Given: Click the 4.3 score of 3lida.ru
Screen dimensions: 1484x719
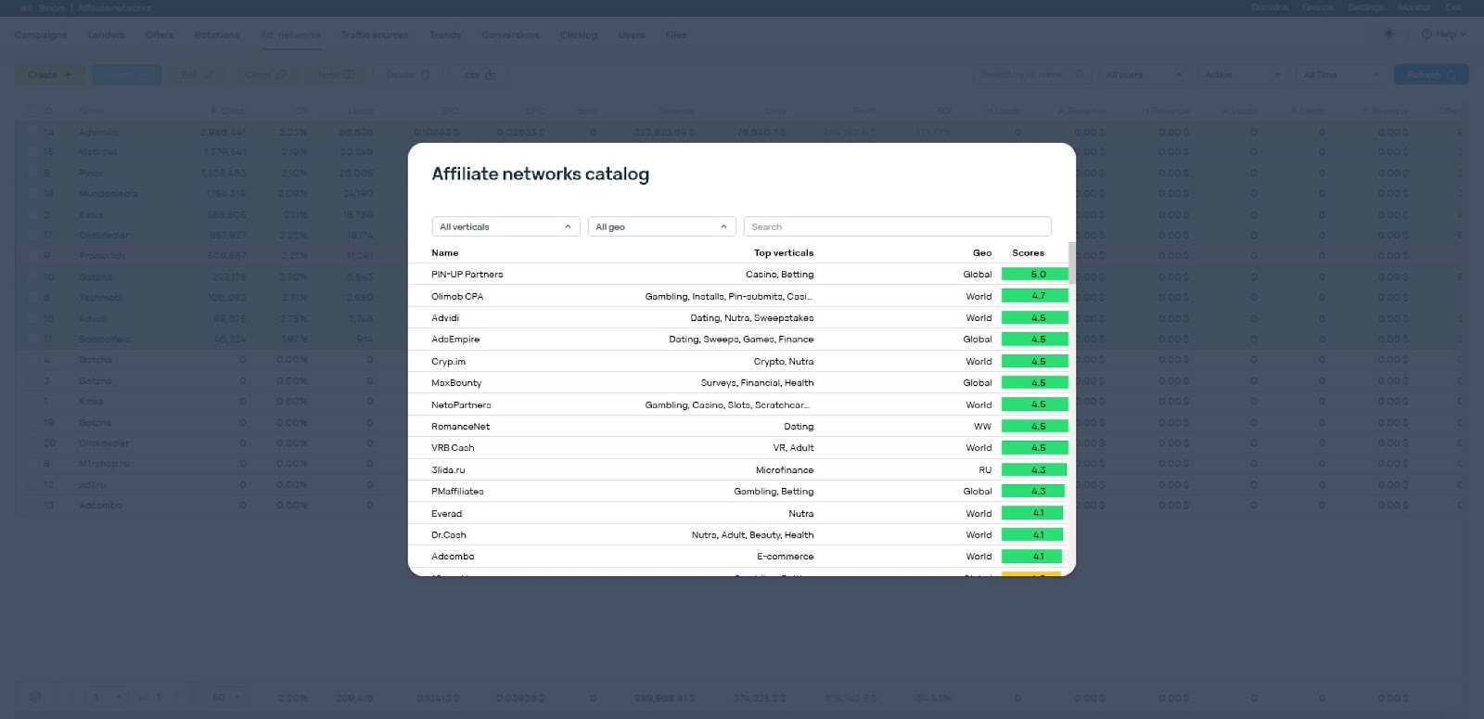Looking at the screenshot, I should [x=1035, y=469].
